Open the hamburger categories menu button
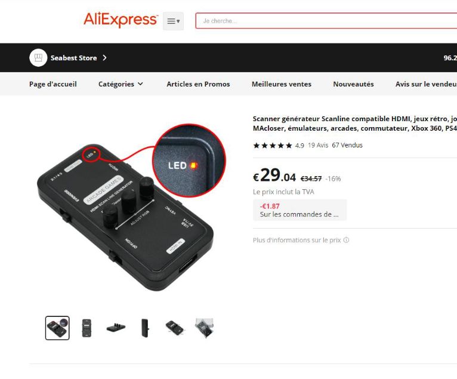The image size is (457, 379). point(173,21)
